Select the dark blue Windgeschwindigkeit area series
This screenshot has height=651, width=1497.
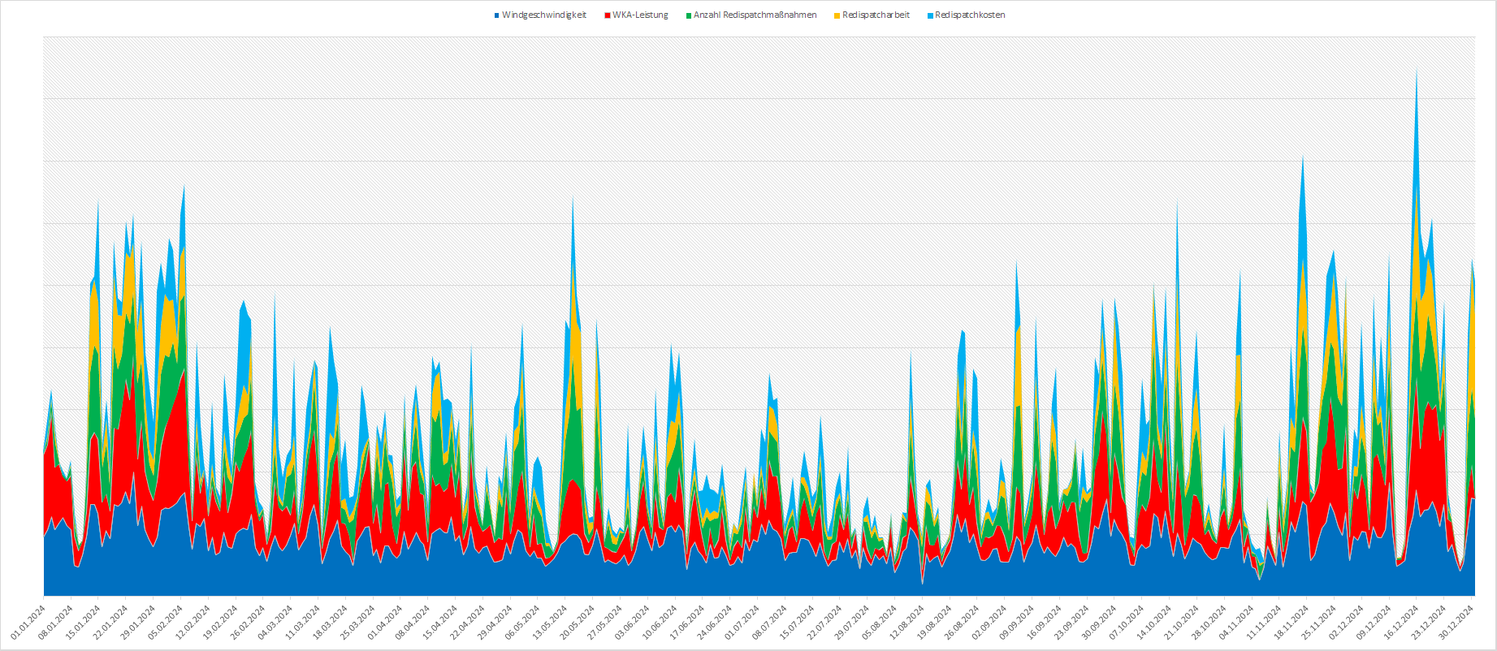click(244, 568)
